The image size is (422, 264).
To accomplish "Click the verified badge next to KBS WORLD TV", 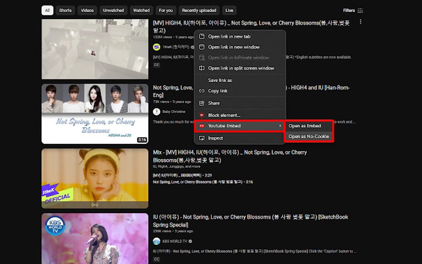I will (x=190, y=241).
